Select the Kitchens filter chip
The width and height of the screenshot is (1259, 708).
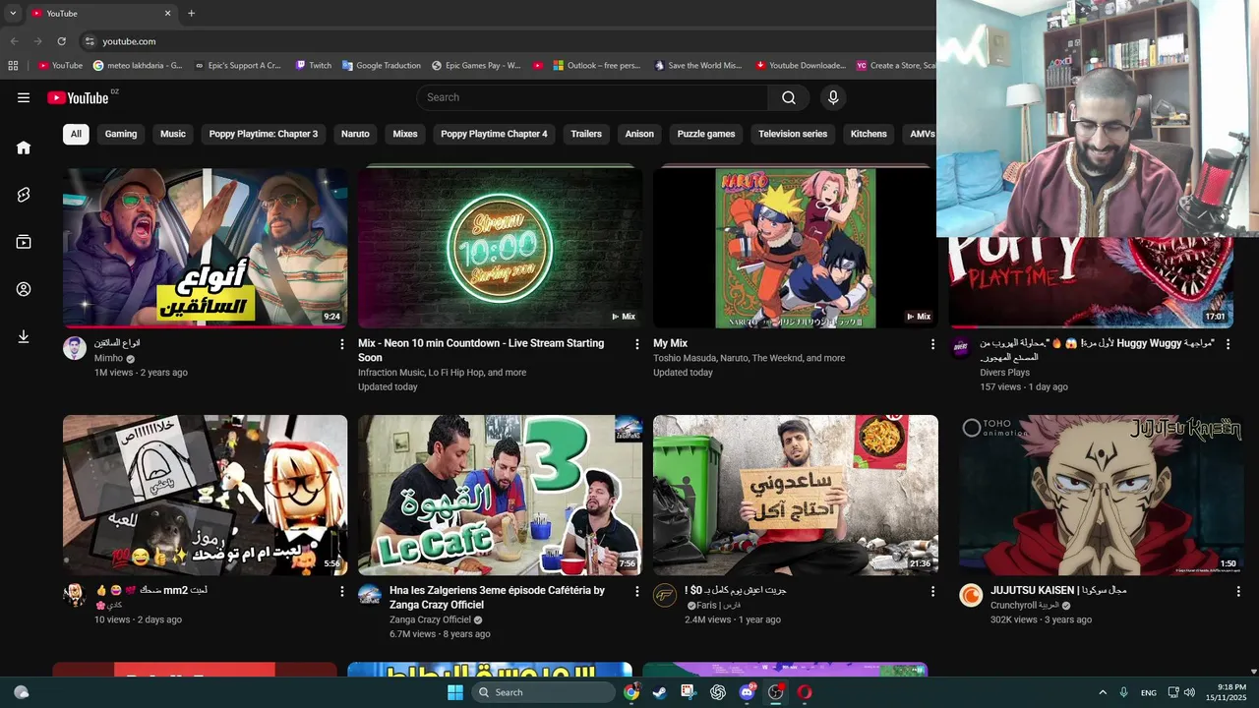(x=869, y=134)
